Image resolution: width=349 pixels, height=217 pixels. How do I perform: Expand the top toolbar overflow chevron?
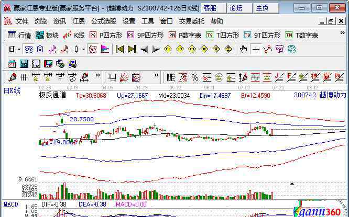click(x=342, y=33)
